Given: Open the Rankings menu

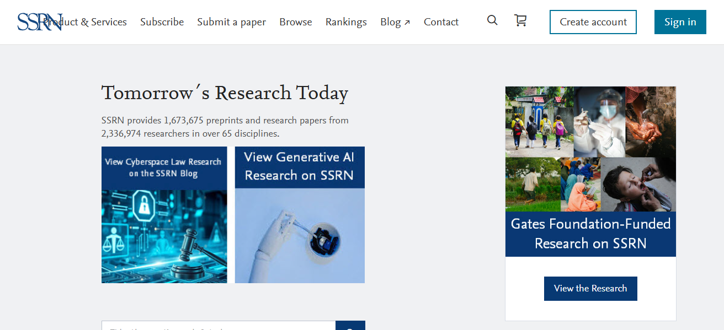Looking at the screenshot, I should click(346, 22).
